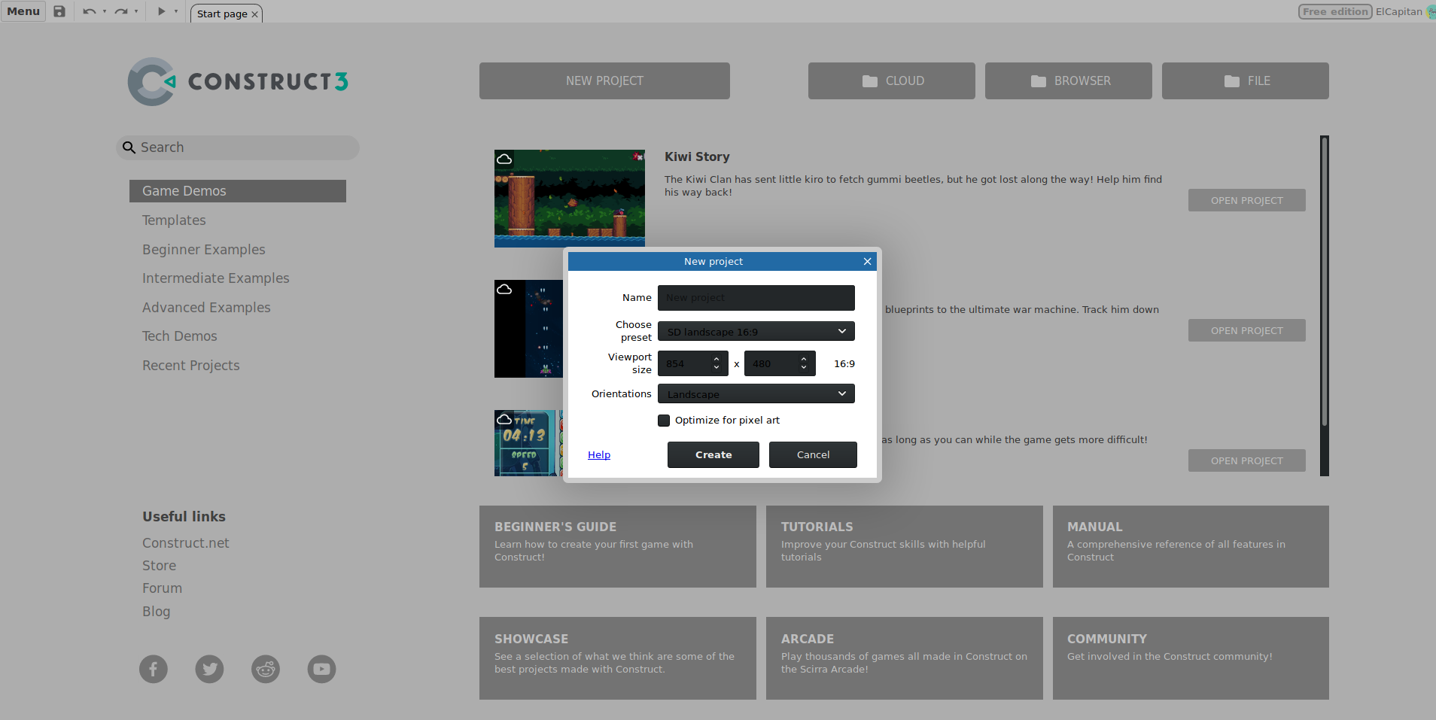
Task: Open the Menu button
Action: click(23, 11)
